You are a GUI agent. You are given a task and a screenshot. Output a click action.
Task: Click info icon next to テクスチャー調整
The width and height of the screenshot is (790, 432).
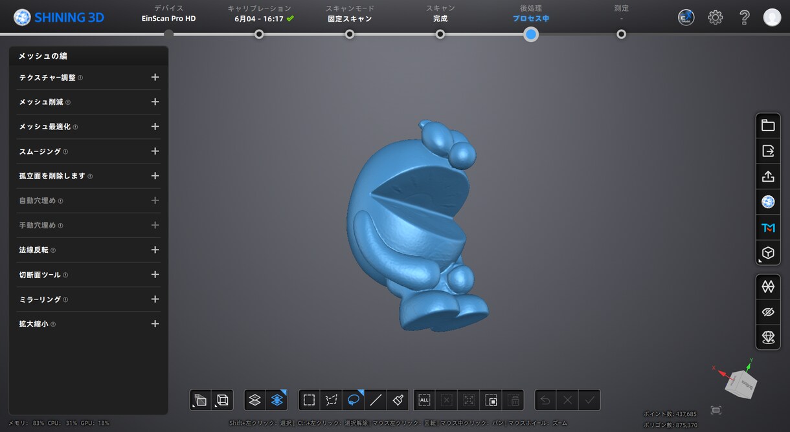80,78
